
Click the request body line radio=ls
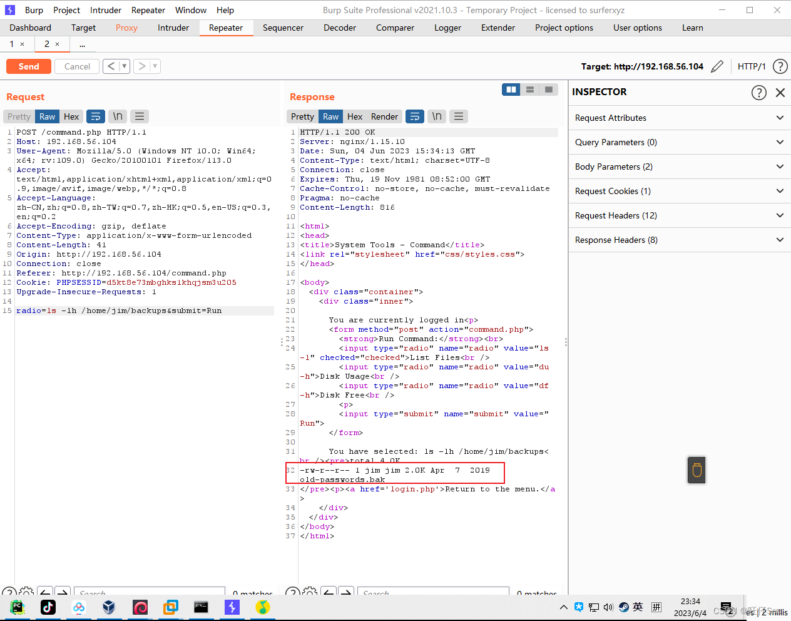(x=145, y=310)
